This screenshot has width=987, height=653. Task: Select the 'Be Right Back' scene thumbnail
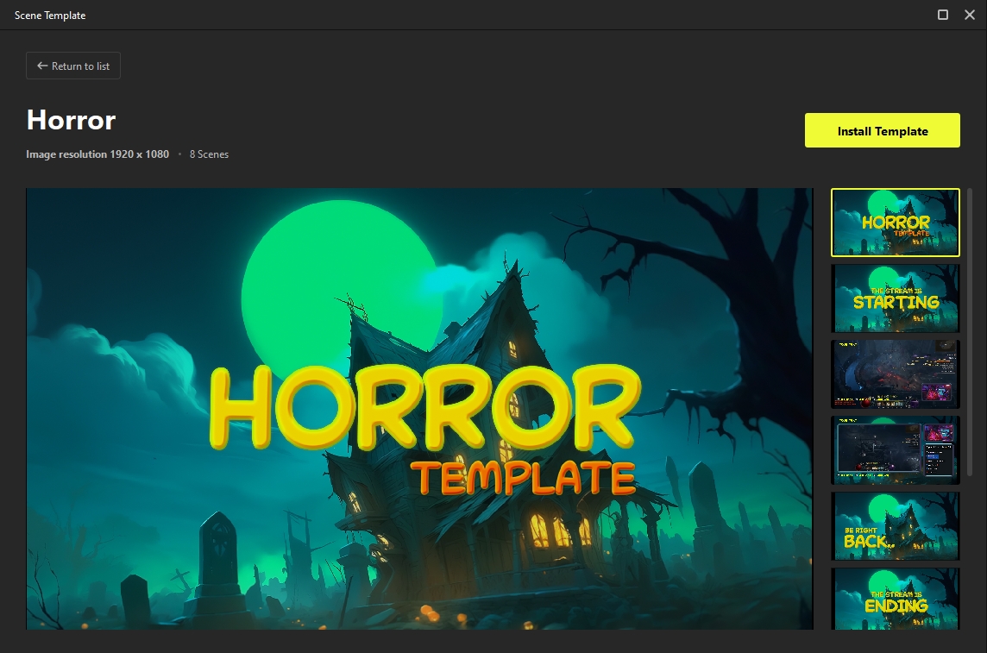[895, 526]
